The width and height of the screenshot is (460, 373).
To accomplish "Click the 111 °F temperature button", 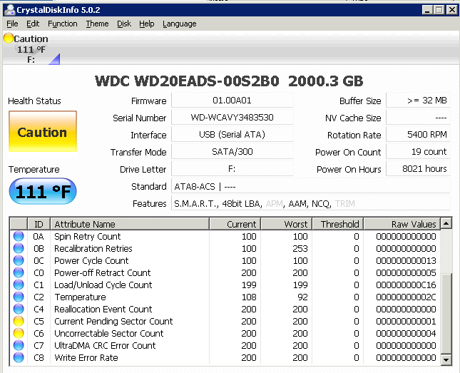I will (x=43, y=191).
